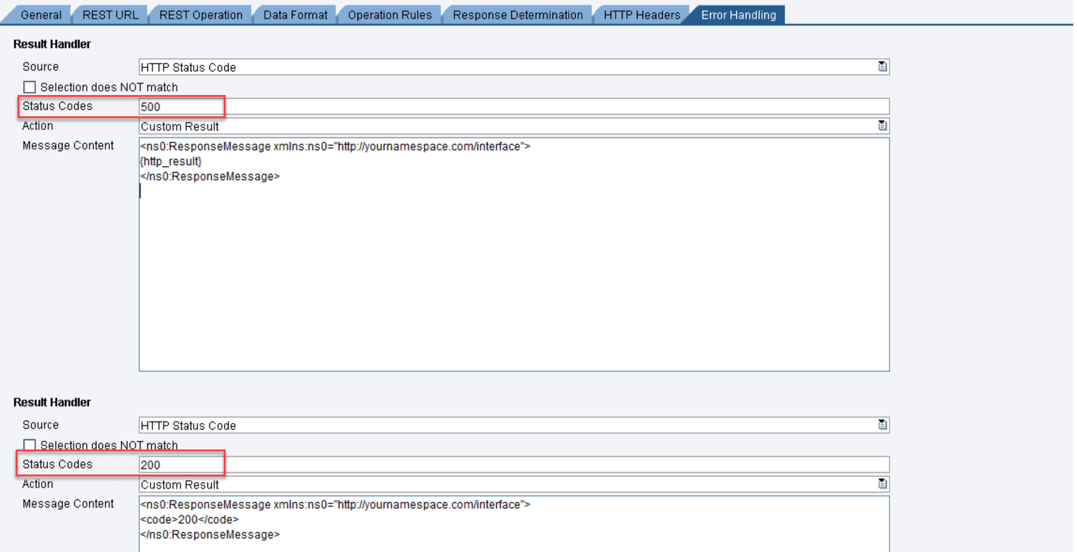
Task: Click Message Content area containing {http_result}
Action: coord(514,254)
